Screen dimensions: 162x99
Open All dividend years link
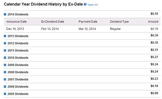[93, 5]
